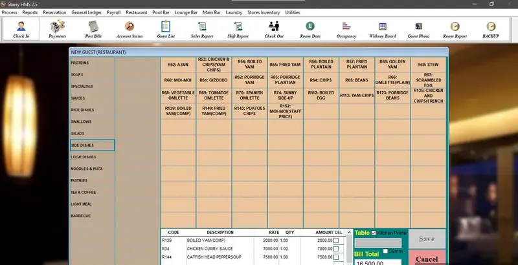Viewport: 518px width, 265px height.
Task: Tick the DEL checkbox for CATFISH HEAD PEPPERSOUP
Action: tap(336, 257)
